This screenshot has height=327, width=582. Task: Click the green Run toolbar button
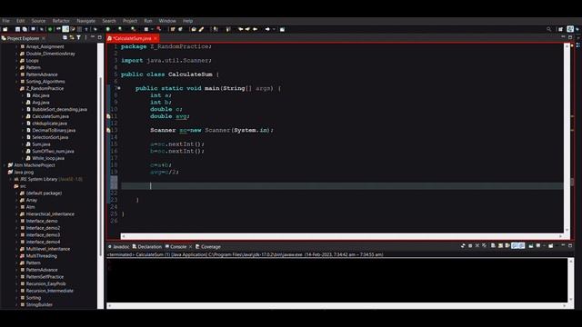coord(108,29)
